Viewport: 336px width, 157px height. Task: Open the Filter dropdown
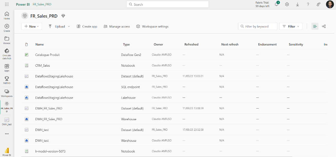(291, 26)
